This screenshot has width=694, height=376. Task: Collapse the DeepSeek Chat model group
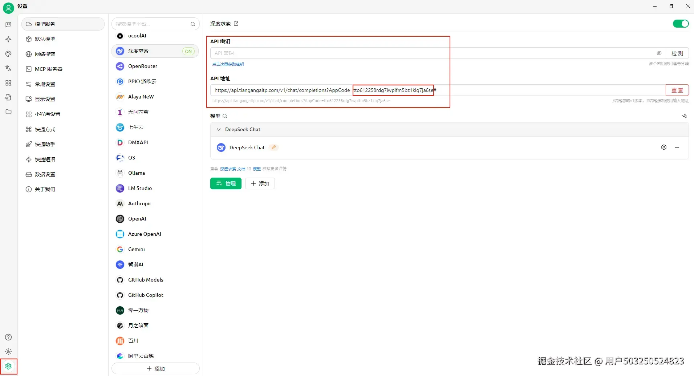click(x=219, y=129)
